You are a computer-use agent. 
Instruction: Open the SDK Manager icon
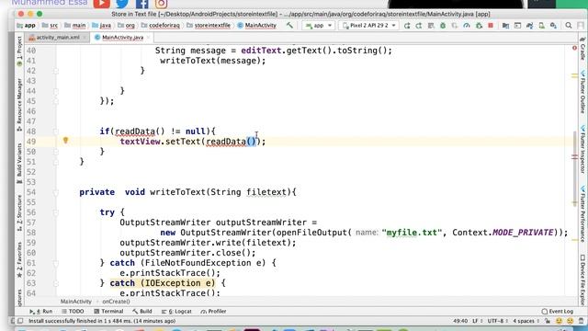(553, 26)
